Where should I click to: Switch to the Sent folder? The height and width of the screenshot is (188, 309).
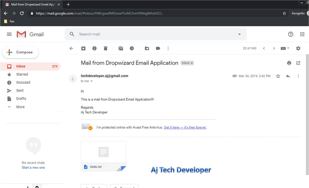click(x=20, y=90)
